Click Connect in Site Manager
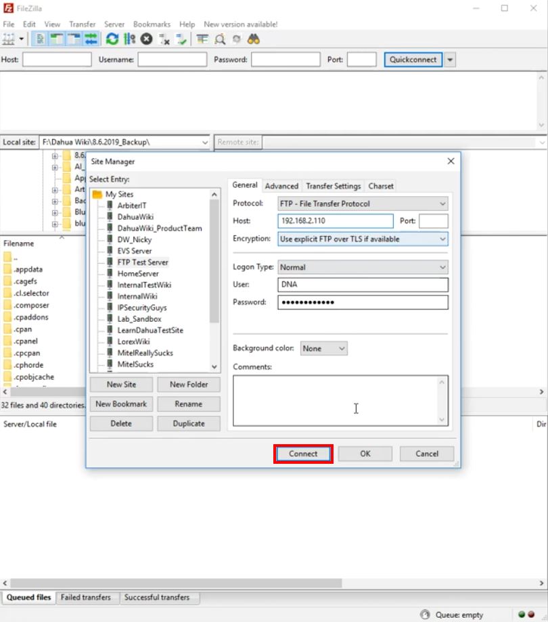Screen dimensions: 548x622 pyautogui.click(x=303, y=454)
